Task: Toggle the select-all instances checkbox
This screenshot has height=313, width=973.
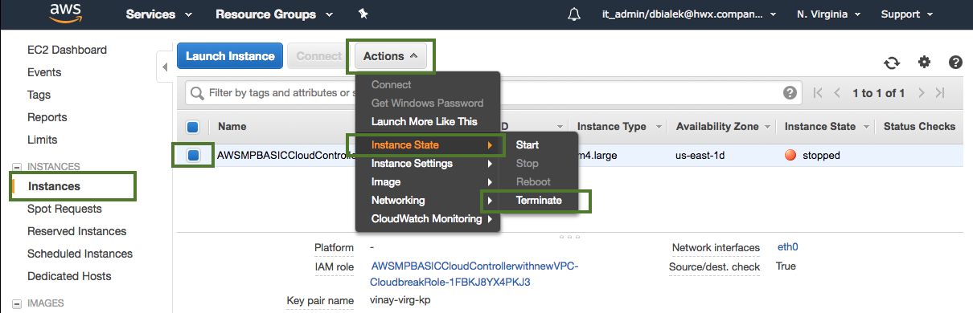Action: point(193,127)
